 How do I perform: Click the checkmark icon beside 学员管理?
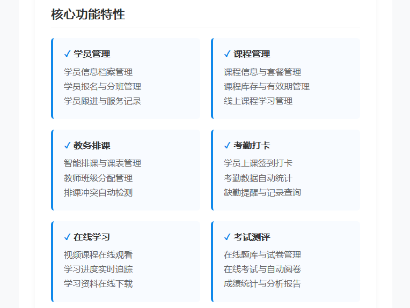pyautogui.click(x=67, y=54)
